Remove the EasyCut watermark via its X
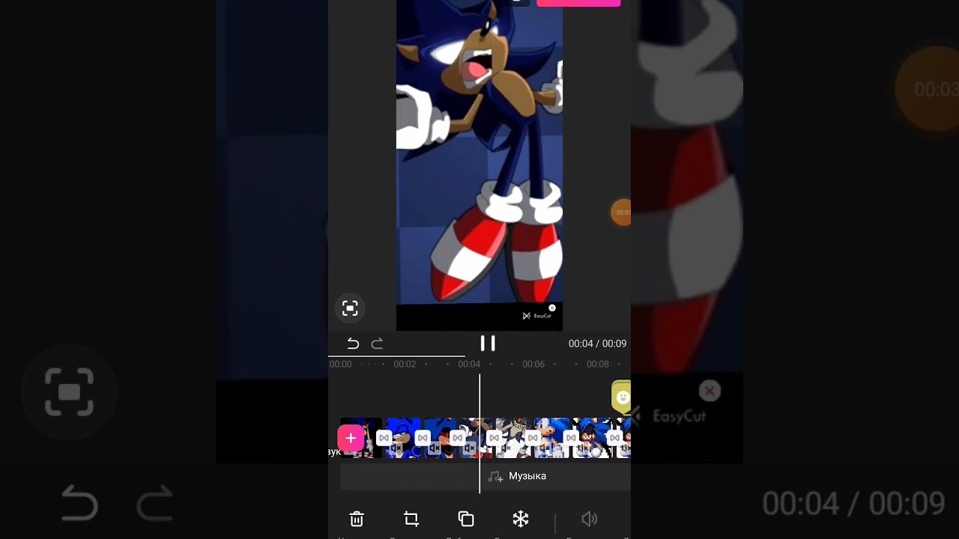This screenshot has height=539, width=959. pyautogui.click(x=552, y=308)
